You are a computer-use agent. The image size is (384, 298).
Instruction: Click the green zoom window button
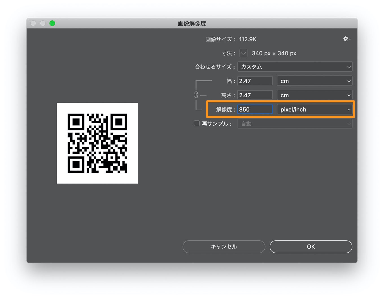point(52,23)
